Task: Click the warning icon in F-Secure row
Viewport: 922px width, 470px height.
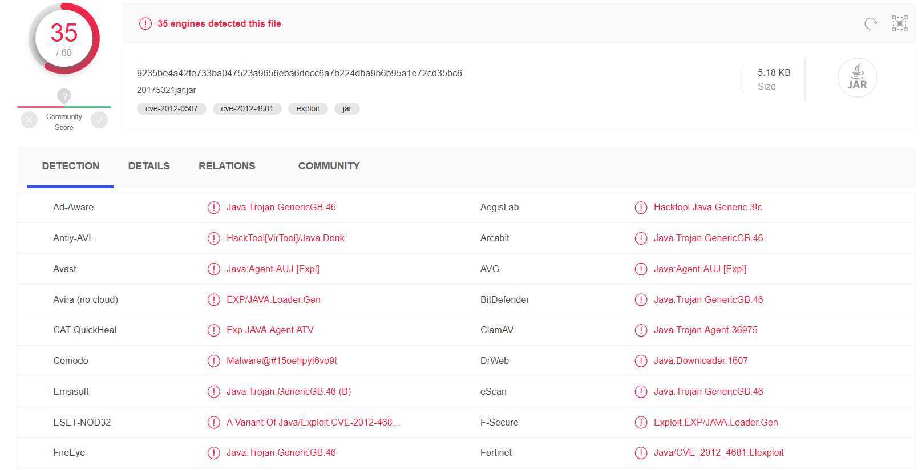Action: (x=641, y=423)
